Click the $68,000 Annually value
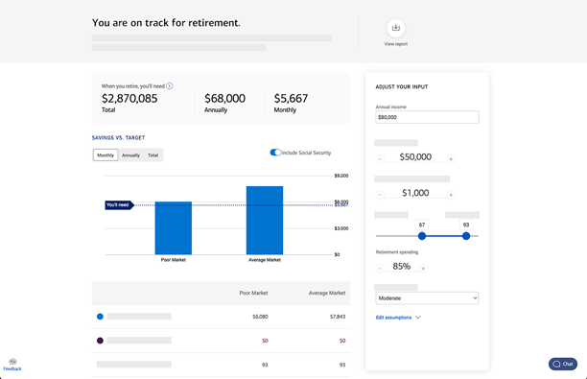 (224, 99)
